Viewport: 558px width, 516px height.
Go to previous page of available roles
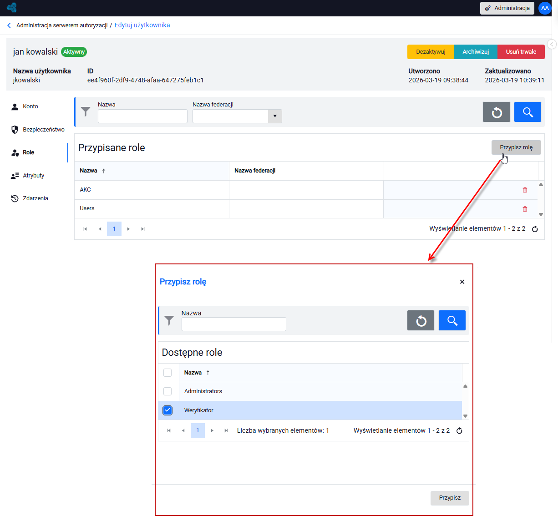point(183,430)
